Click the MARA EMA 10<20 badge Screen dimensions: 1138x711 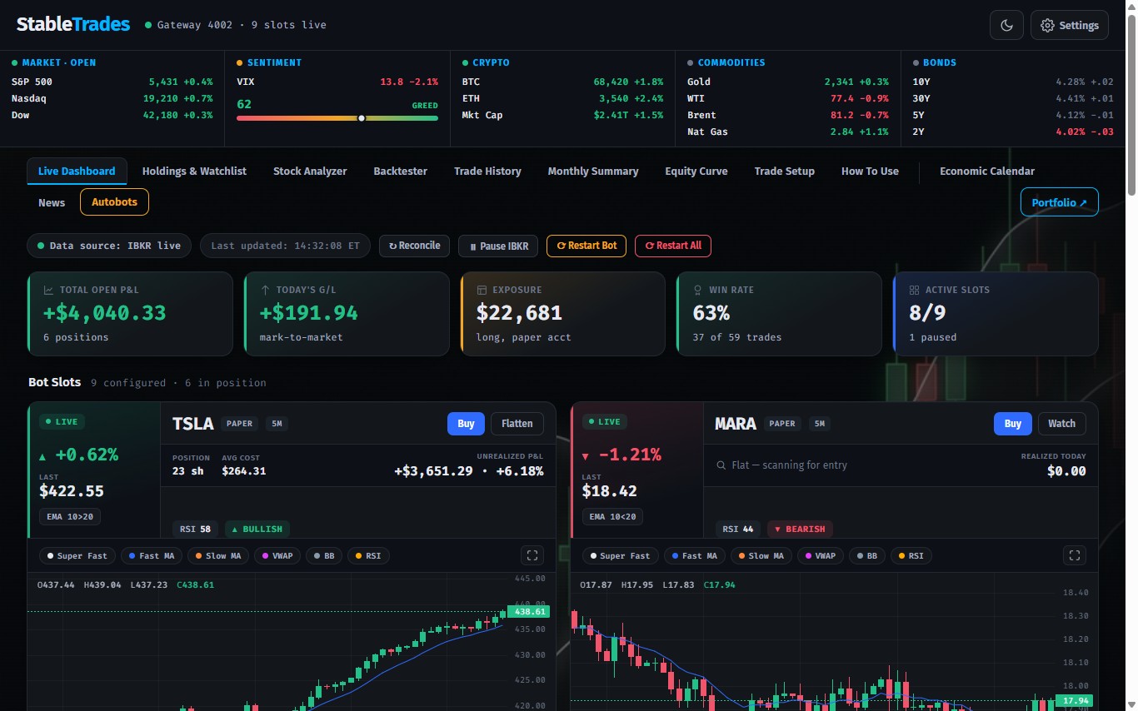(613, 517)
